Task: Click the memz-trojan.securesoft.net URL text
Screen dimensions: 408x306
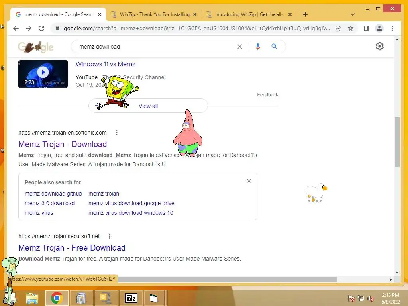Action: [59, 236]
